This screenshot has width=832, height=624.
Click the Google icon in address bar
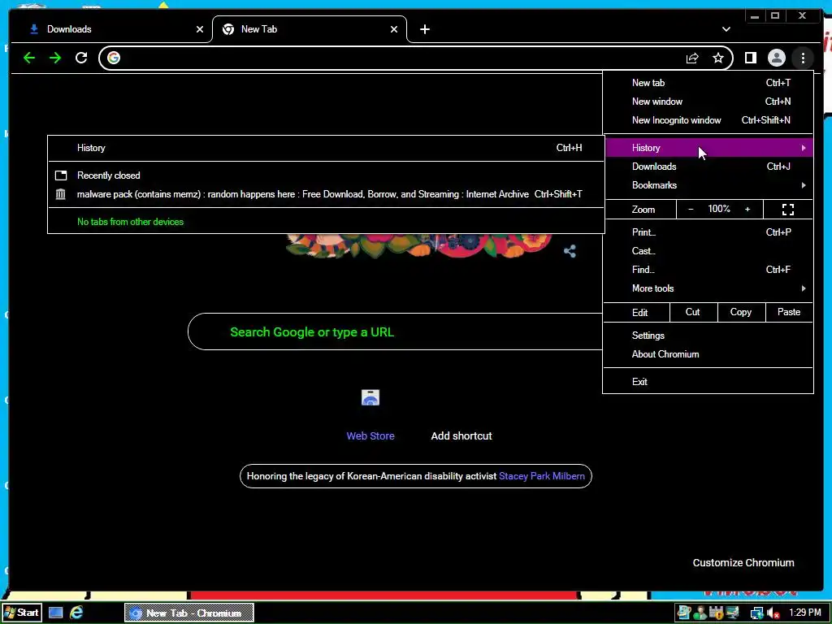click(114, 58)
